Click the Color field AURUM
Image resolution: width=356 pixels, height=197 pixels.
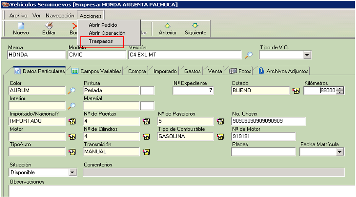[37, 91]
